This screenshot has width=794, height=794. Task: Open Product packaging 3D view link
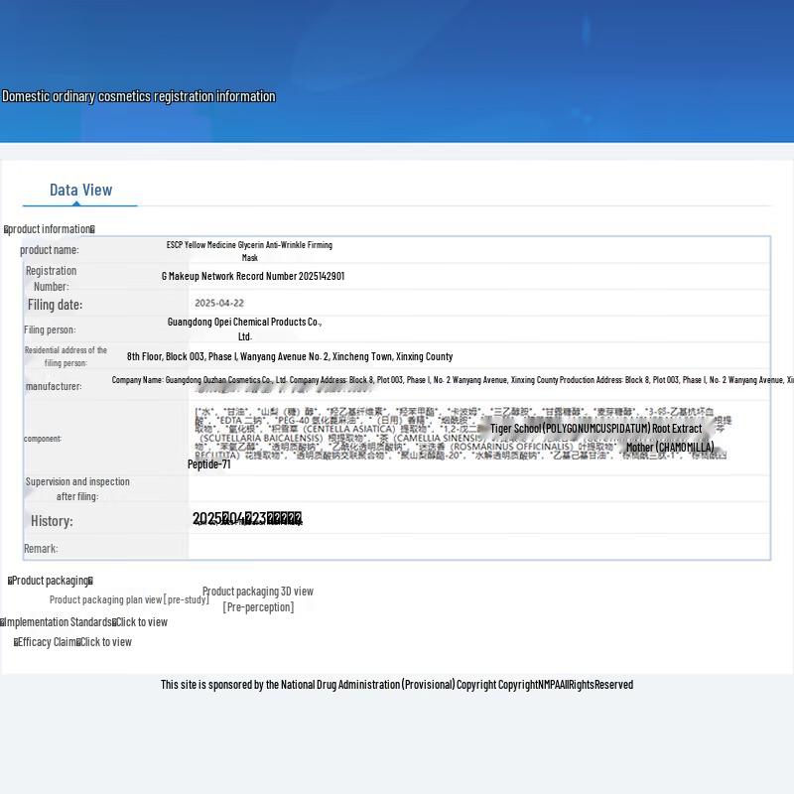(258, 592)
